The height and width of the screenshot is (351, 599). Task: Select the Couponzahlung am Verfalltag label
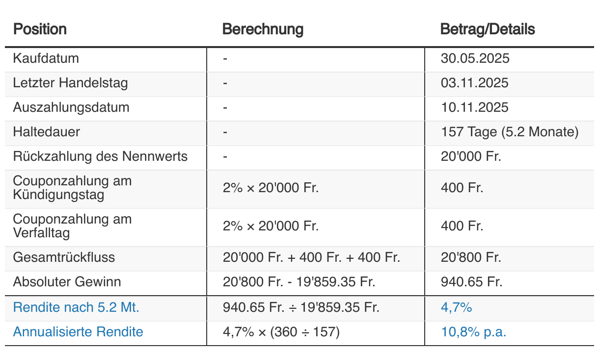72,226
